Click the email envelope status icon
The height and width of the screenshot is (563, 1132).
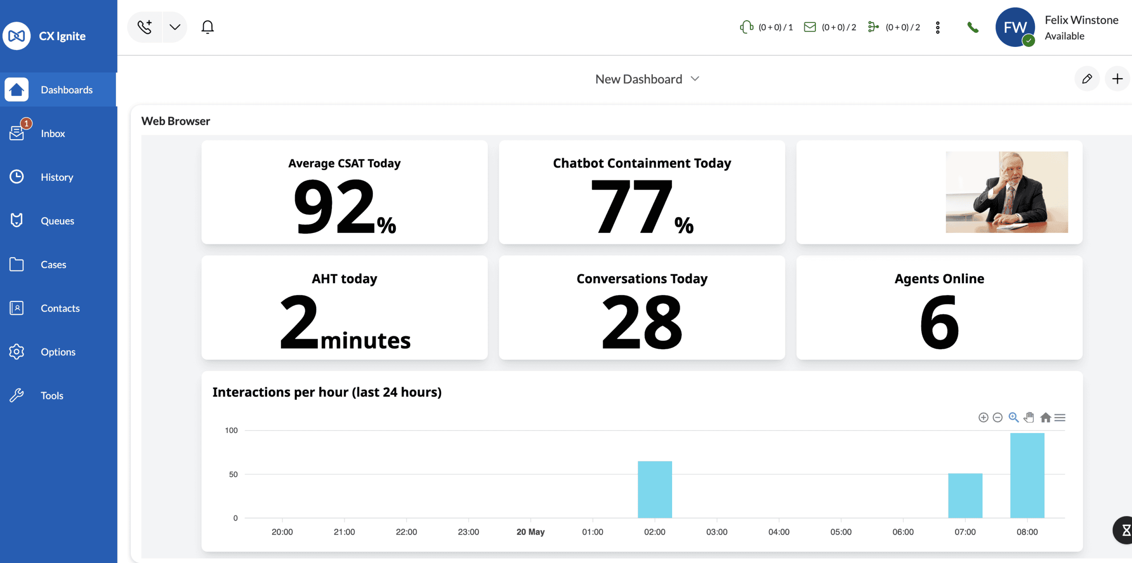[810, 27]
